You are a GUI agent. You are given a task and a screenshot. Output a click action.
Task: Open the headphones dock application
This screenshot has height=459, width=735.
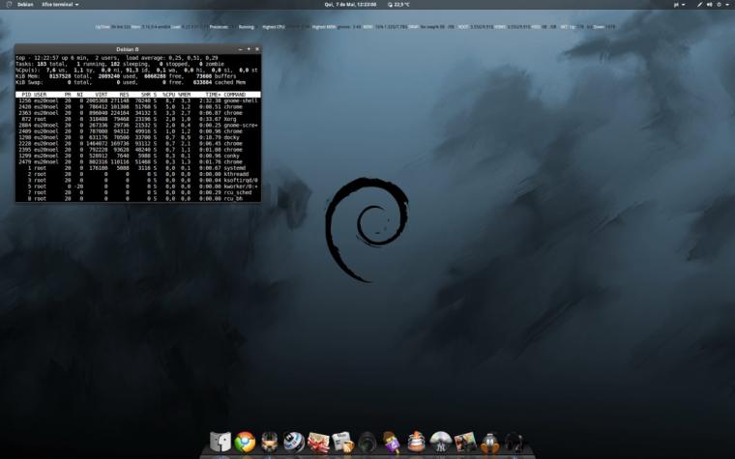(514, 443)
